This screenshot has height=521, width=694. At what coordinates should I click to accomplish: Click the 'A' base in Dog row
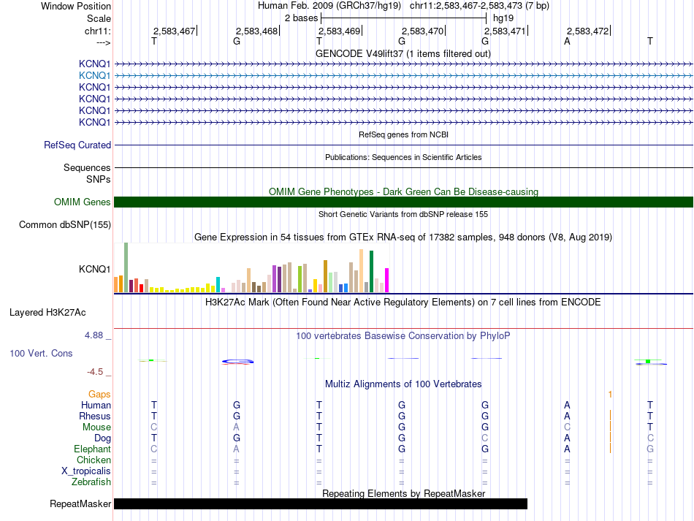point(567,438)
